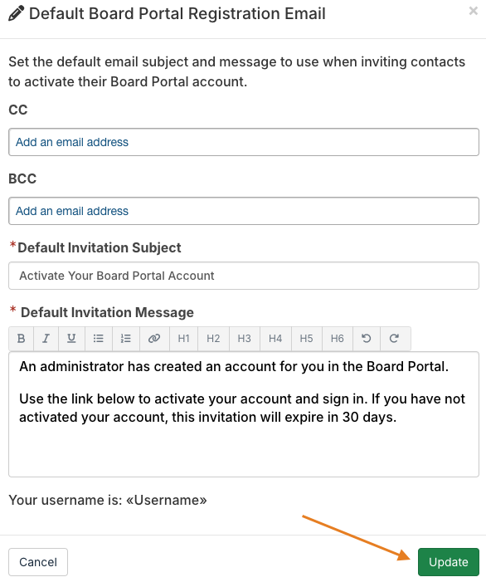Save changes with the Update button
The width and height of the screenshot is (486, 582).
[x=449, y=562]
